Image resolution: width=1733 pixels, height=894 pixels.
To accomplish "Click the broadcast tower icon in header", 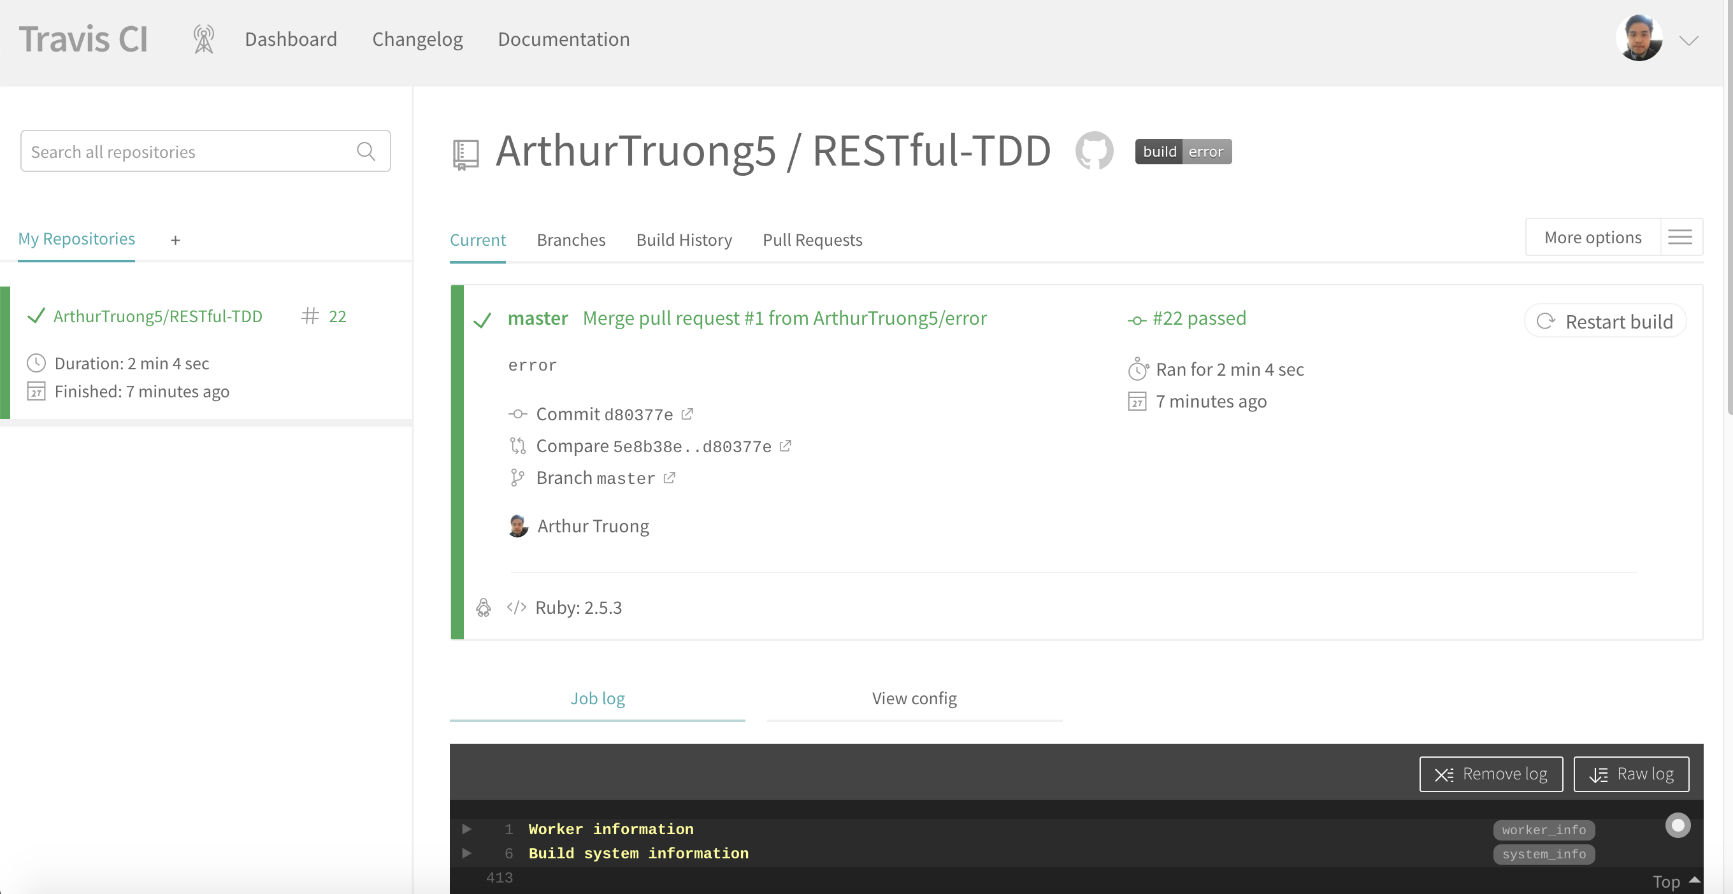I will point(204,39).
